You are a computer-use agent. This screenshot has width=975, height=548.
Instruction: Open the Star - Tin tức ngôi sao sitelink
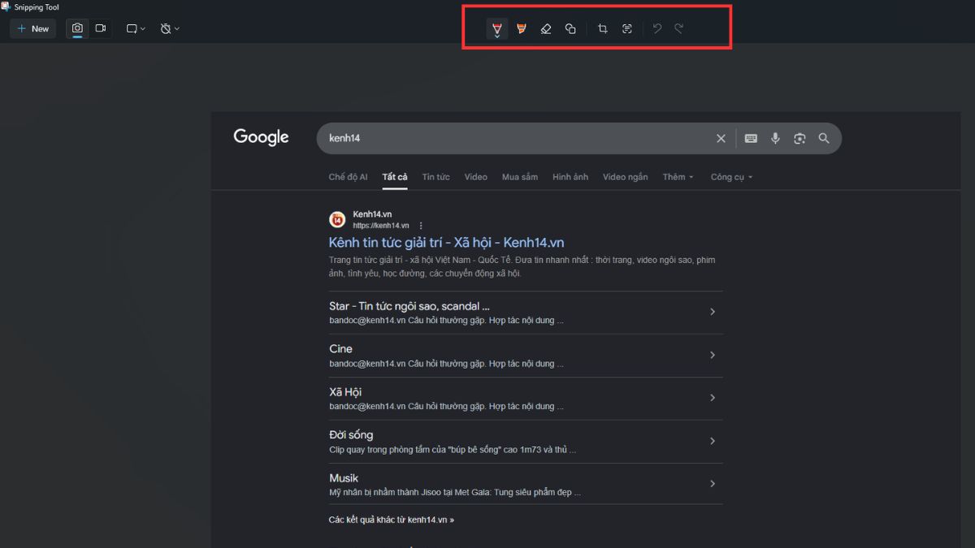[x=409, y=306]
